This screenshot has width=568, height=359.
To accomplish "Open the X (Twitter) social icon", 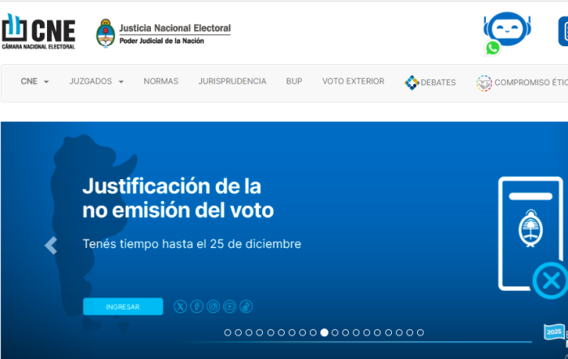I will tap(180, 306).
